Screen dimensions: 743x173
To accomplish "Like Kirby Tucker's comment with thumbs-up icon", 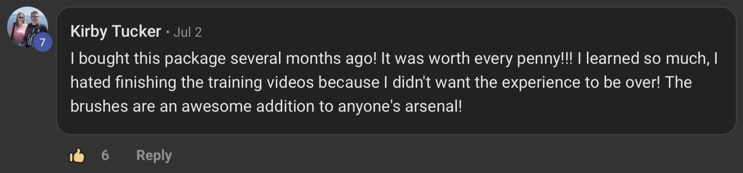I will pos(77,155).
